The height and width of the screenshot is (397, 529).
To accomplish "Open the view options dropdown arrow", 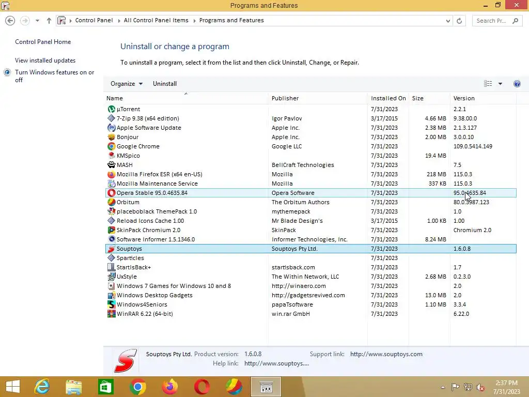I will pos(500,84).
